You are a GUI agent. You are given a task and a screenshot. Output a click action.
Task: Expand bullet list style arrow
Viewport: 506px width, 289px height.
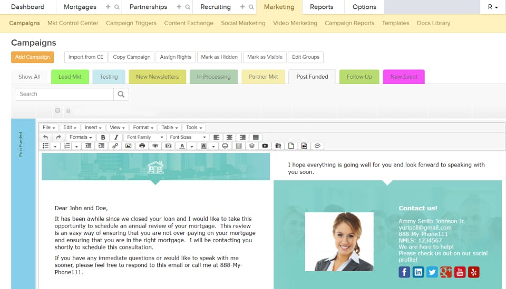(x=55, y=146)
